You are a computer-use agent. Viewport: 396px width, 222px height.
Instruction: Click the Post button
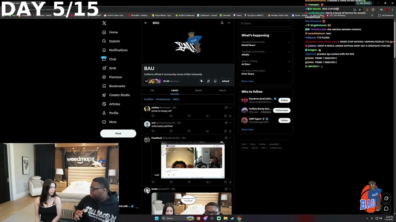point(118,134)
